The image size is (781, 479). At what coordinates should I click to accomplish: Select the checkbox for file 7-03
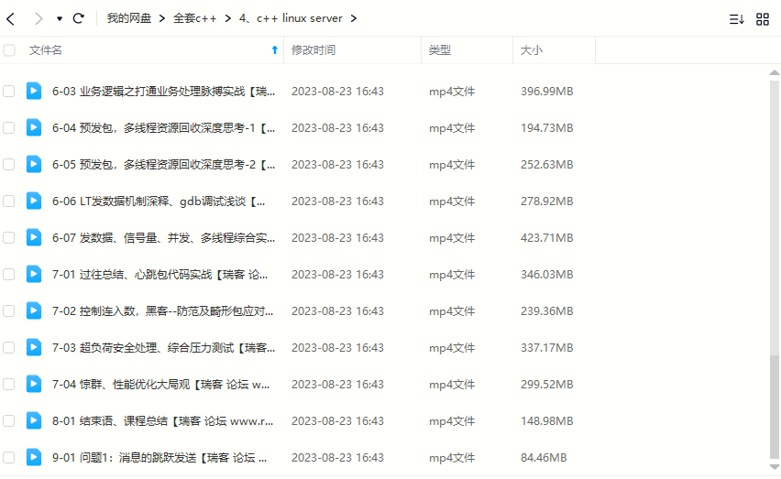coord(9,347)
